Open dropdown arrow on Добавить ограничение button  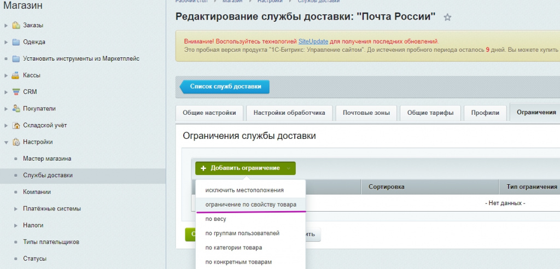tap(289, 168)
